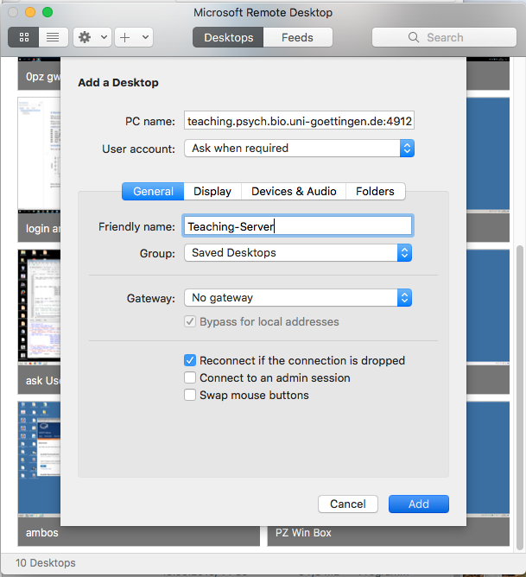
Task: Click the Add button
Action: pos(419,504)
